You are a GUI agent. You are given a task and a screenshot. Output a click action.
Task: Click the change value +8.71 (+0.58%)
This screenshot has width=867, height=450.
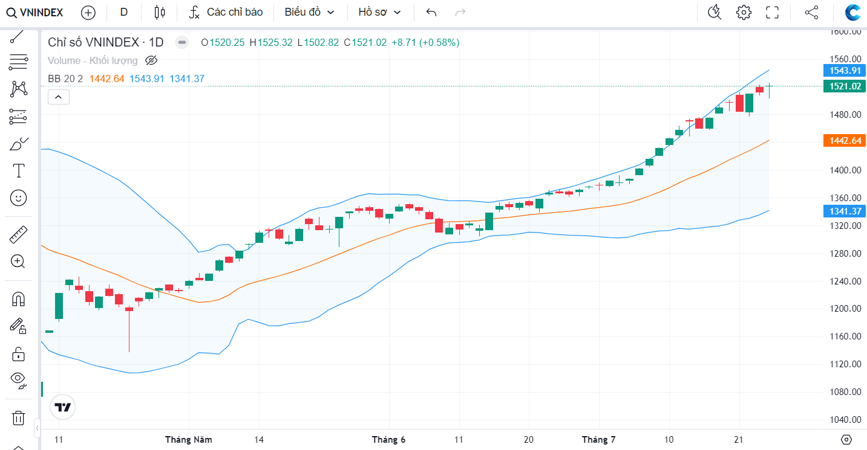point(425,42)
